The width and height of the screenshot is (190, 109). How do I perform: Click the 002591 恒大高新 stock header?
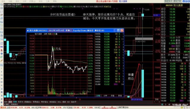pyautogui.click(x=174, y=5)
